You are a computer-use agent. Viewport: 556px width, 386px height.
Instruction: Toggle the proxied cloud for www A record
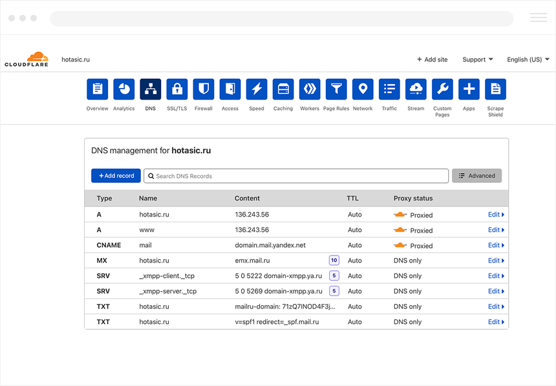[400, 230]
